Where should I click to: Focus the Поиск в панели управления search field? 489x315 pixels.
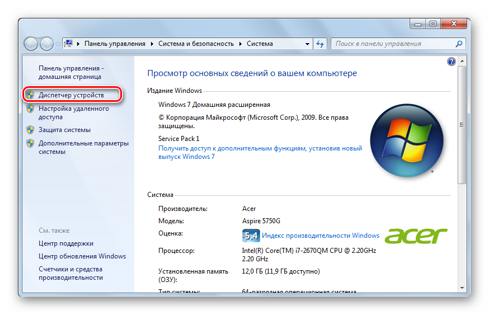(x=392, y=44)
